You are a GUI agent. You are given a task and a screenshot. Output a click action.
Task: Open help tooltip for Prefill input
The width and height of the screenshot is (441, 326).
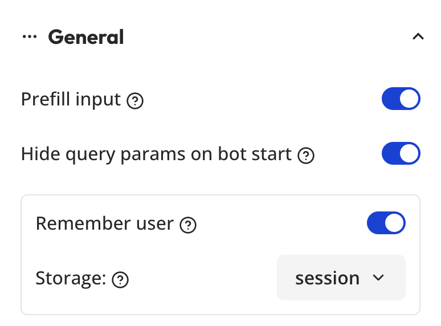coord(135,101)
